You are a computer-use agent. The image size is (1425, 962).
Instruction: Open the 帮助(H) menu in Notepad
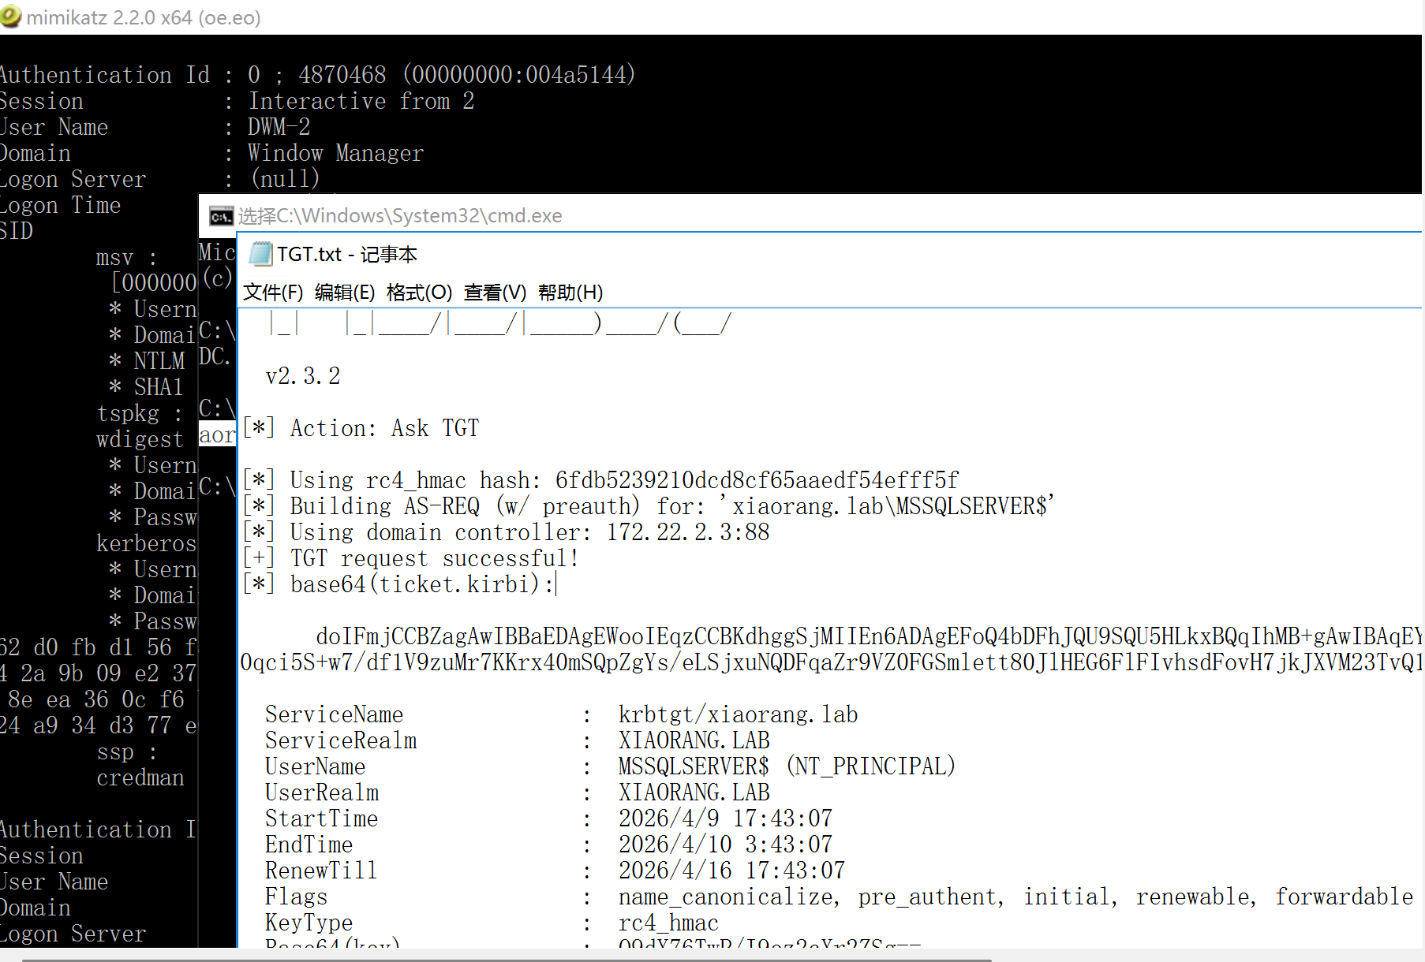click(x=570, y=293)
